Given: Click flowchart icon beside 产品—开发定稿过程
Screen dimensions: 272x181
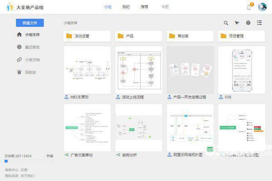Looking at the screenshot, I should [x=170, y=97].
